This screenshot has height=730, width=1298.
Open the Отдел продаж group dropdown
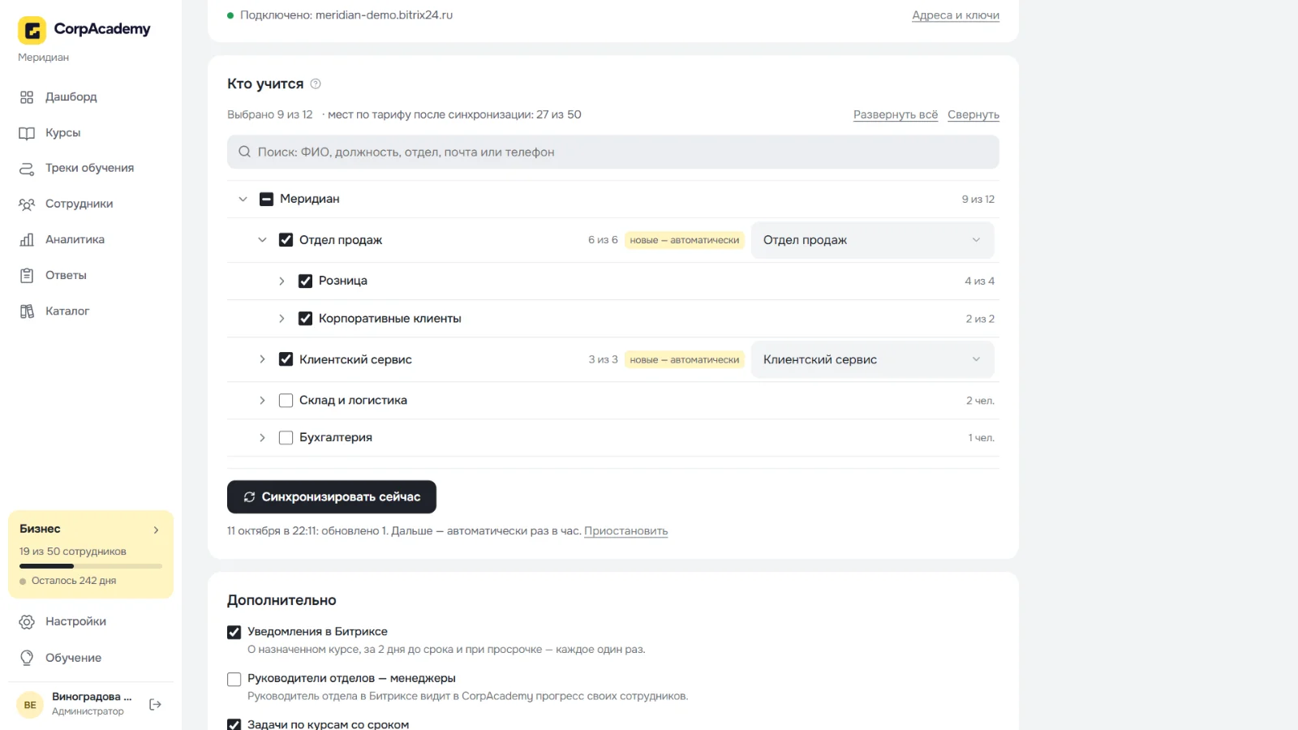pos(872,240)
